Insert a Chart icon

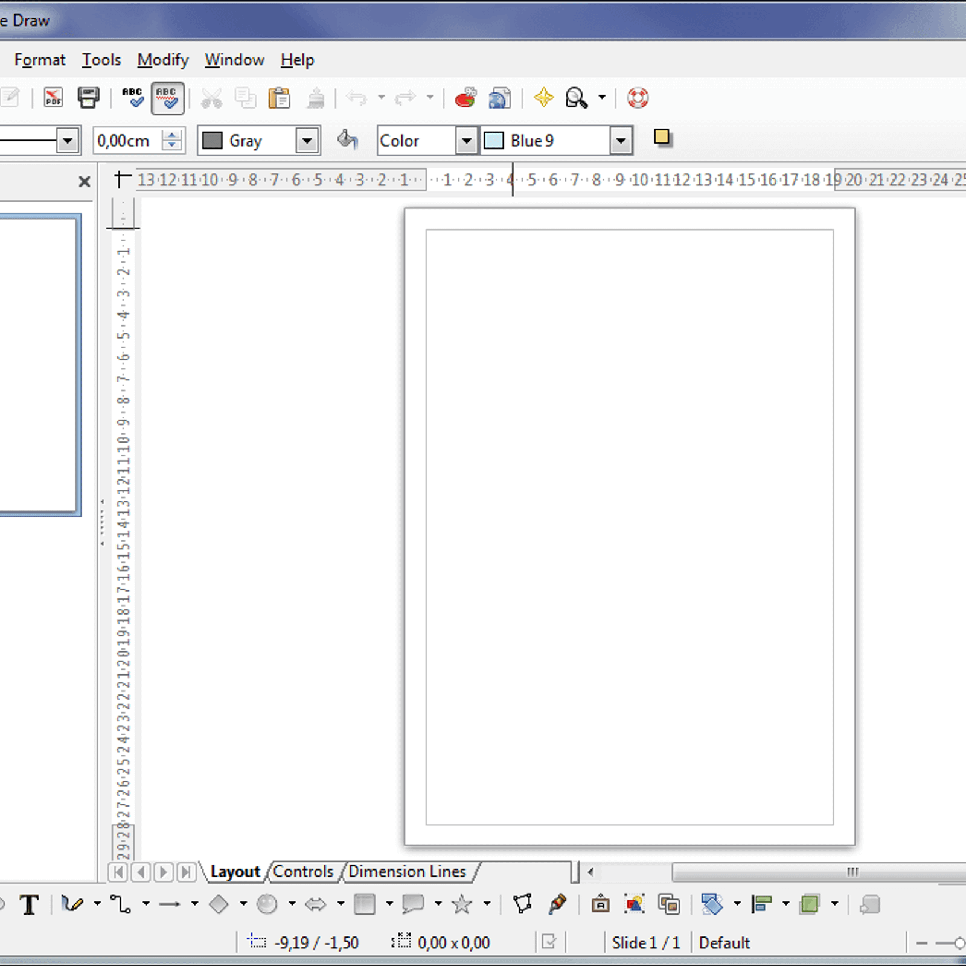465,98
